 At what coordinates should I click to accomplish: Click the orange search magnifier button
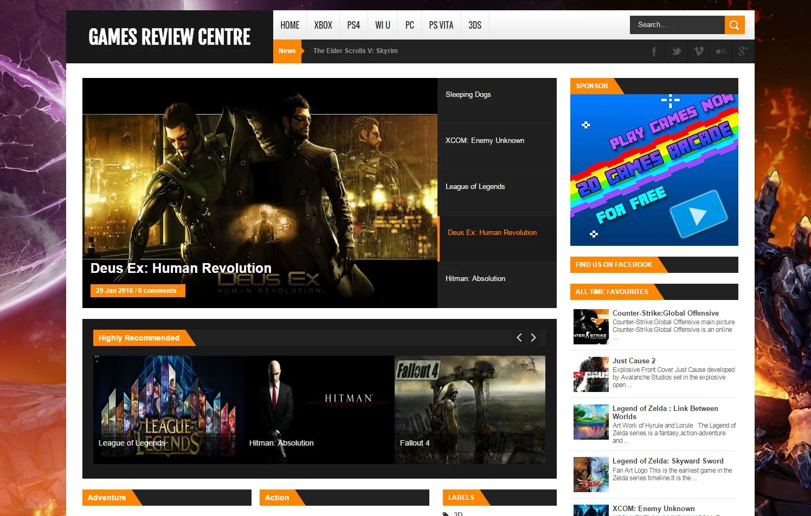click(735, 25)
